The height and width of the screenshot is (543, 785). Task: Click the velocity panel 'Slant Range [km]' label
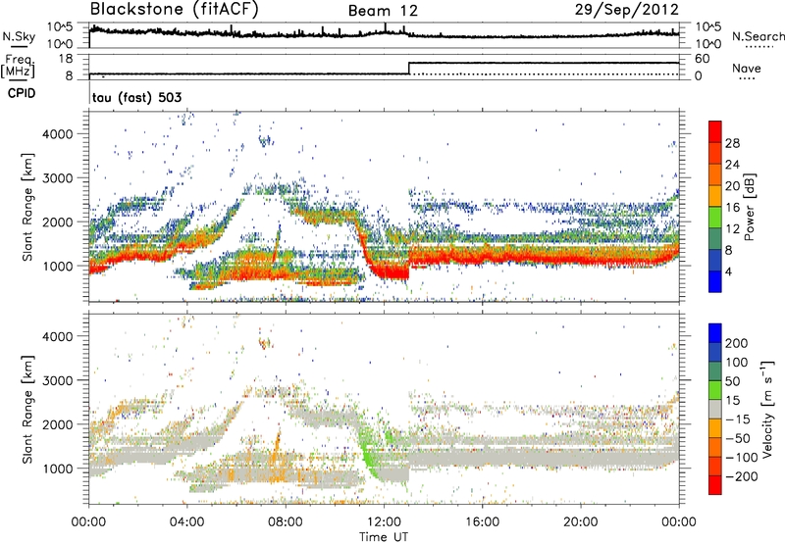[27, 410]
